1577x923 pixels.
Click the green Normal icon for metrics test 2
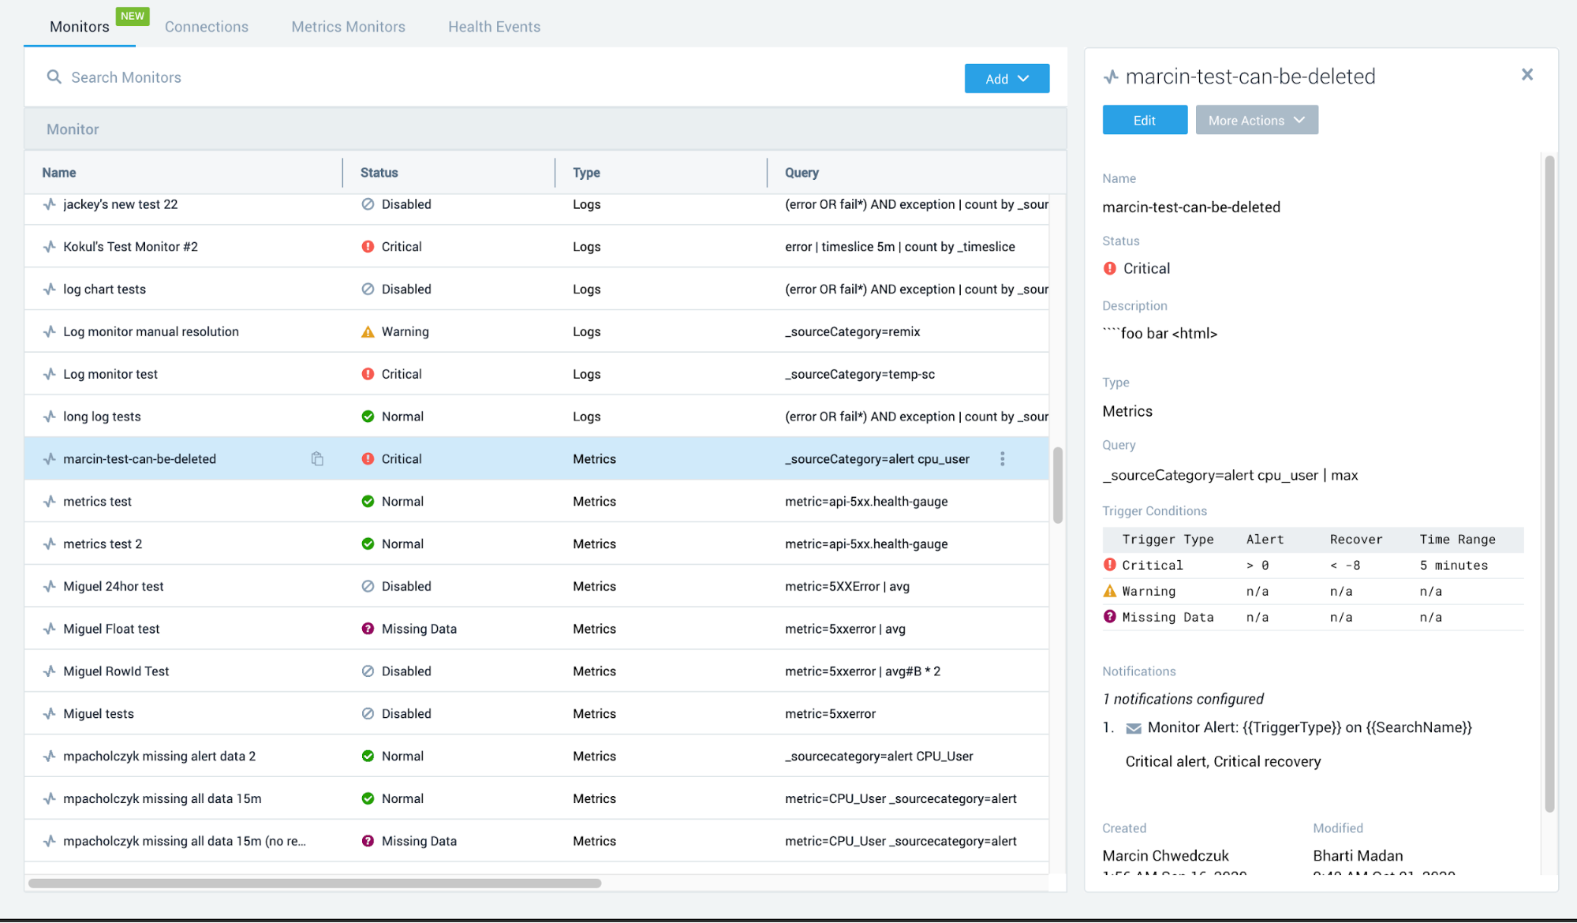click(368, 544)
